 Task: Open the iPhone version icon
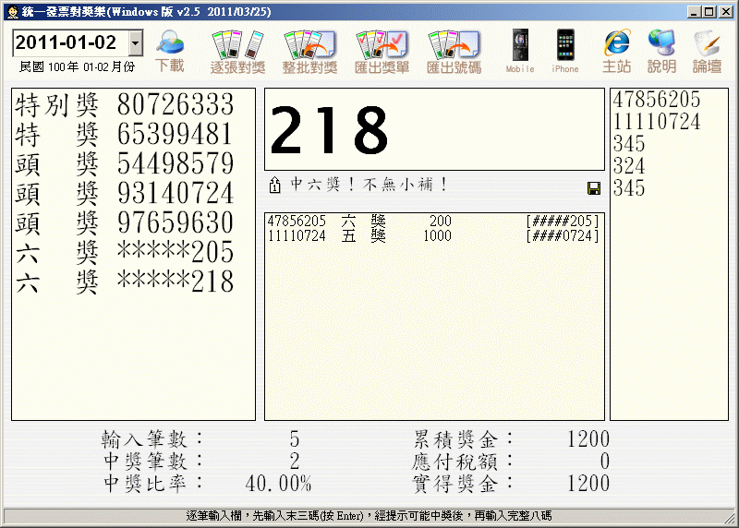coord(565,51)
